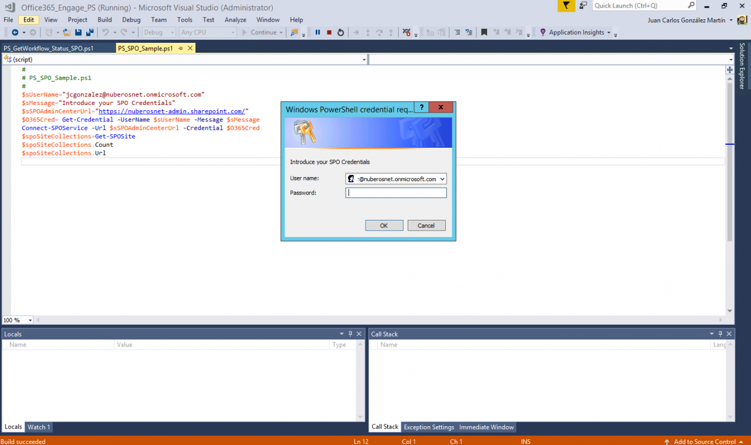Expand the Application Insights dropdown arrow
The image size is (751, 445).
[x=609, y=33]
